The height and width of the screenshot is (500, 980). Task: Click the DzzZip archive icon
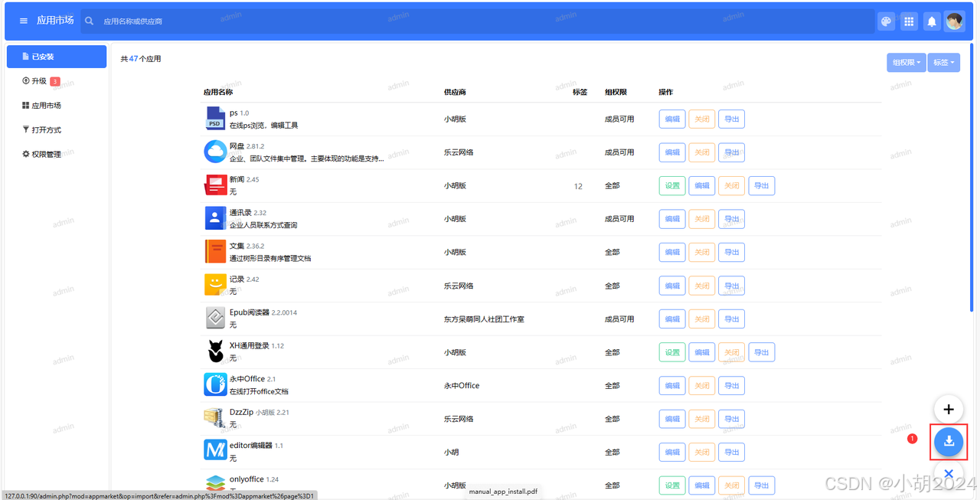[x=215, y=418]
